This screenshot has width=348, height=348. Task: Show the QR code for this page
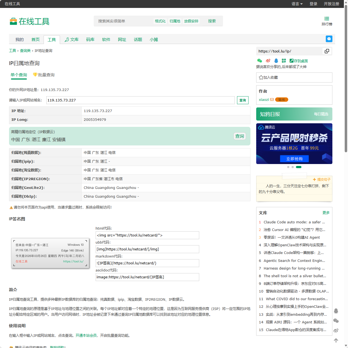click(x=284, y=61)
